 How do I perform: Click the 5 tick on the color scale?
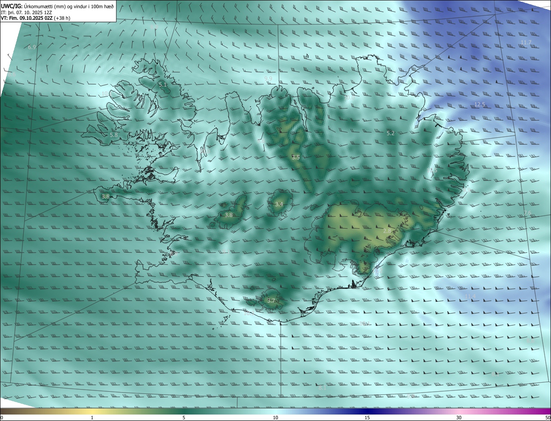tap(184, 418)
